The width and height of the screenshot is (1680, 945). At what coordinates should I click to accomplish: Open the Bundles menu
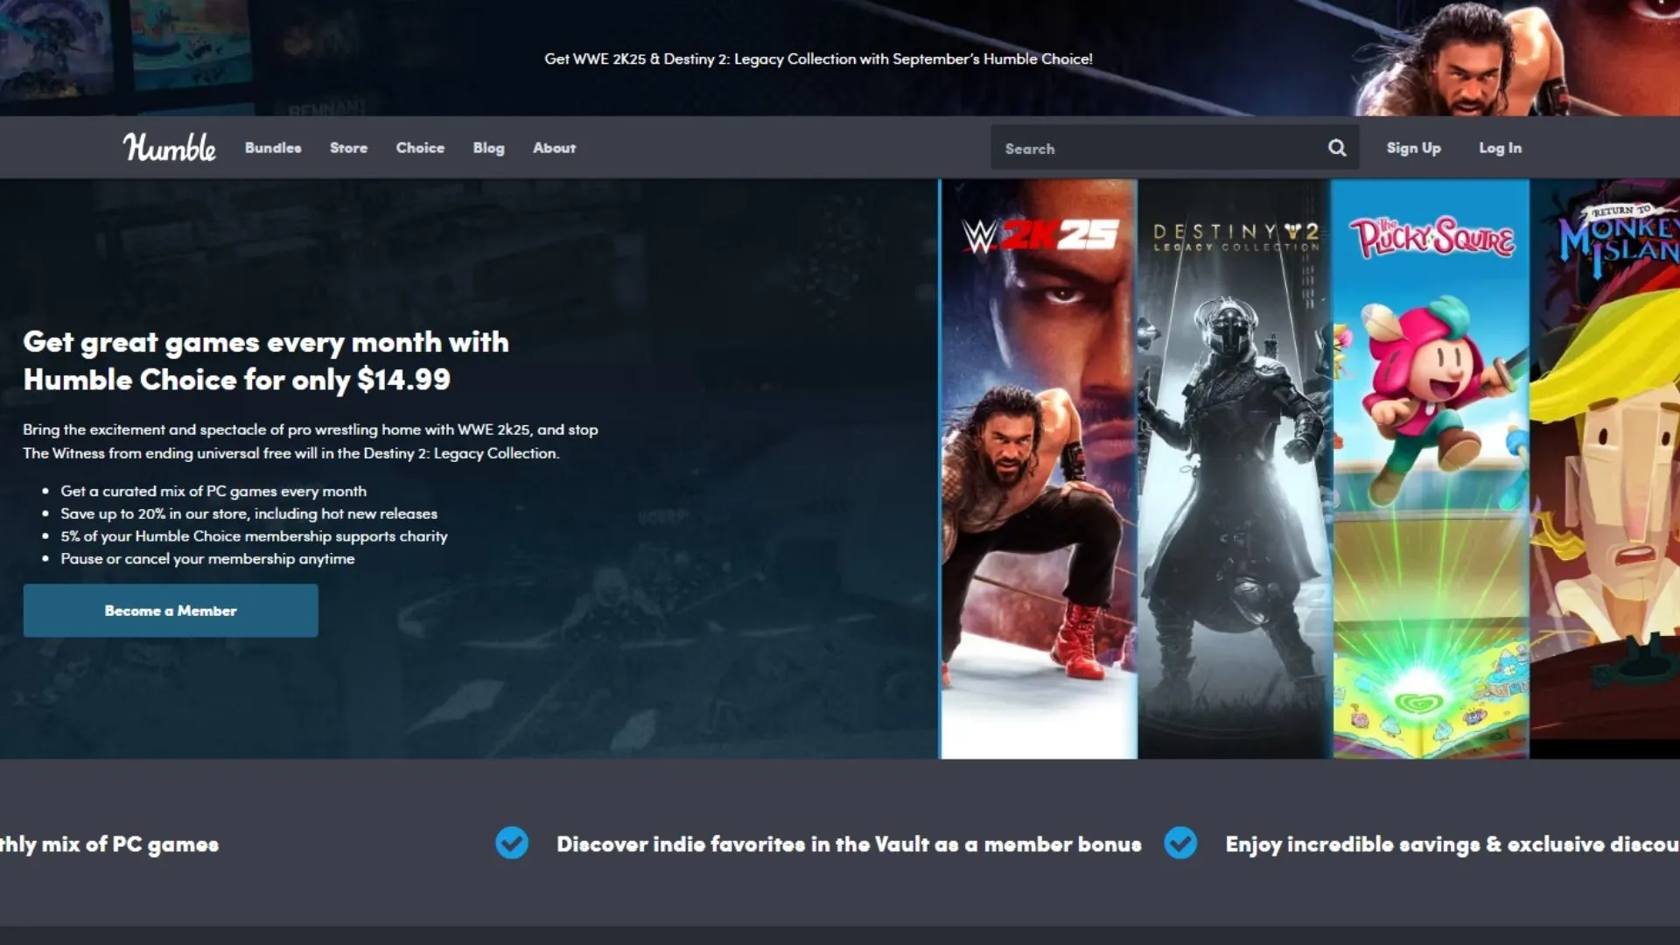click(273, 148)
